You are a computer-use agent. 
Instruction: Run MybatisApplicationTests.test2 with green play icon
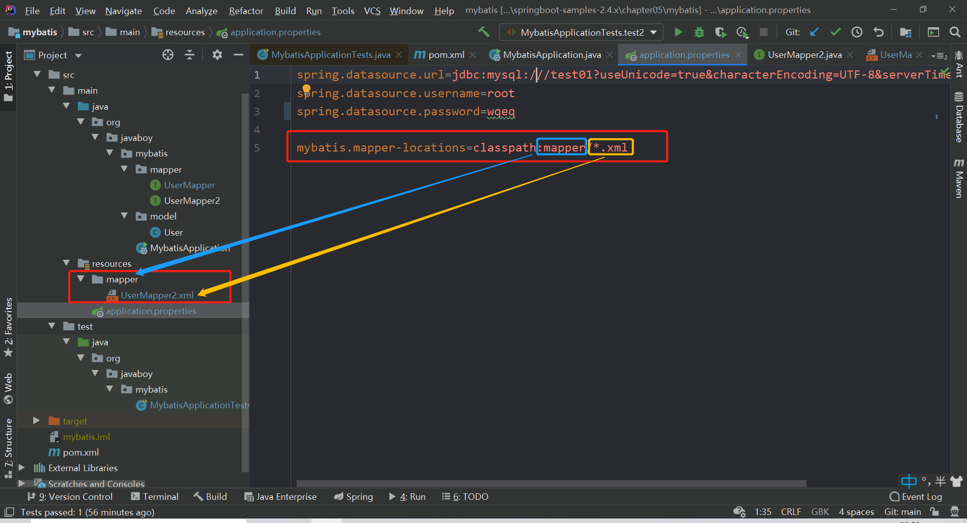click(x=678, y=32)
